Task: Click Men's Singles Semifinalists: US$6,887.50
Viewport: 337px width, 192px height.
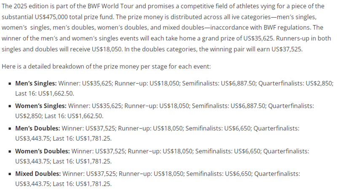Action: [219, 83]
